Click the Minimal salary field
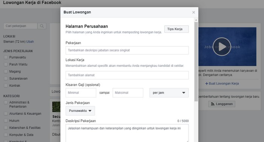Viewport: 264px width, 142px height. tap(81, 93)
